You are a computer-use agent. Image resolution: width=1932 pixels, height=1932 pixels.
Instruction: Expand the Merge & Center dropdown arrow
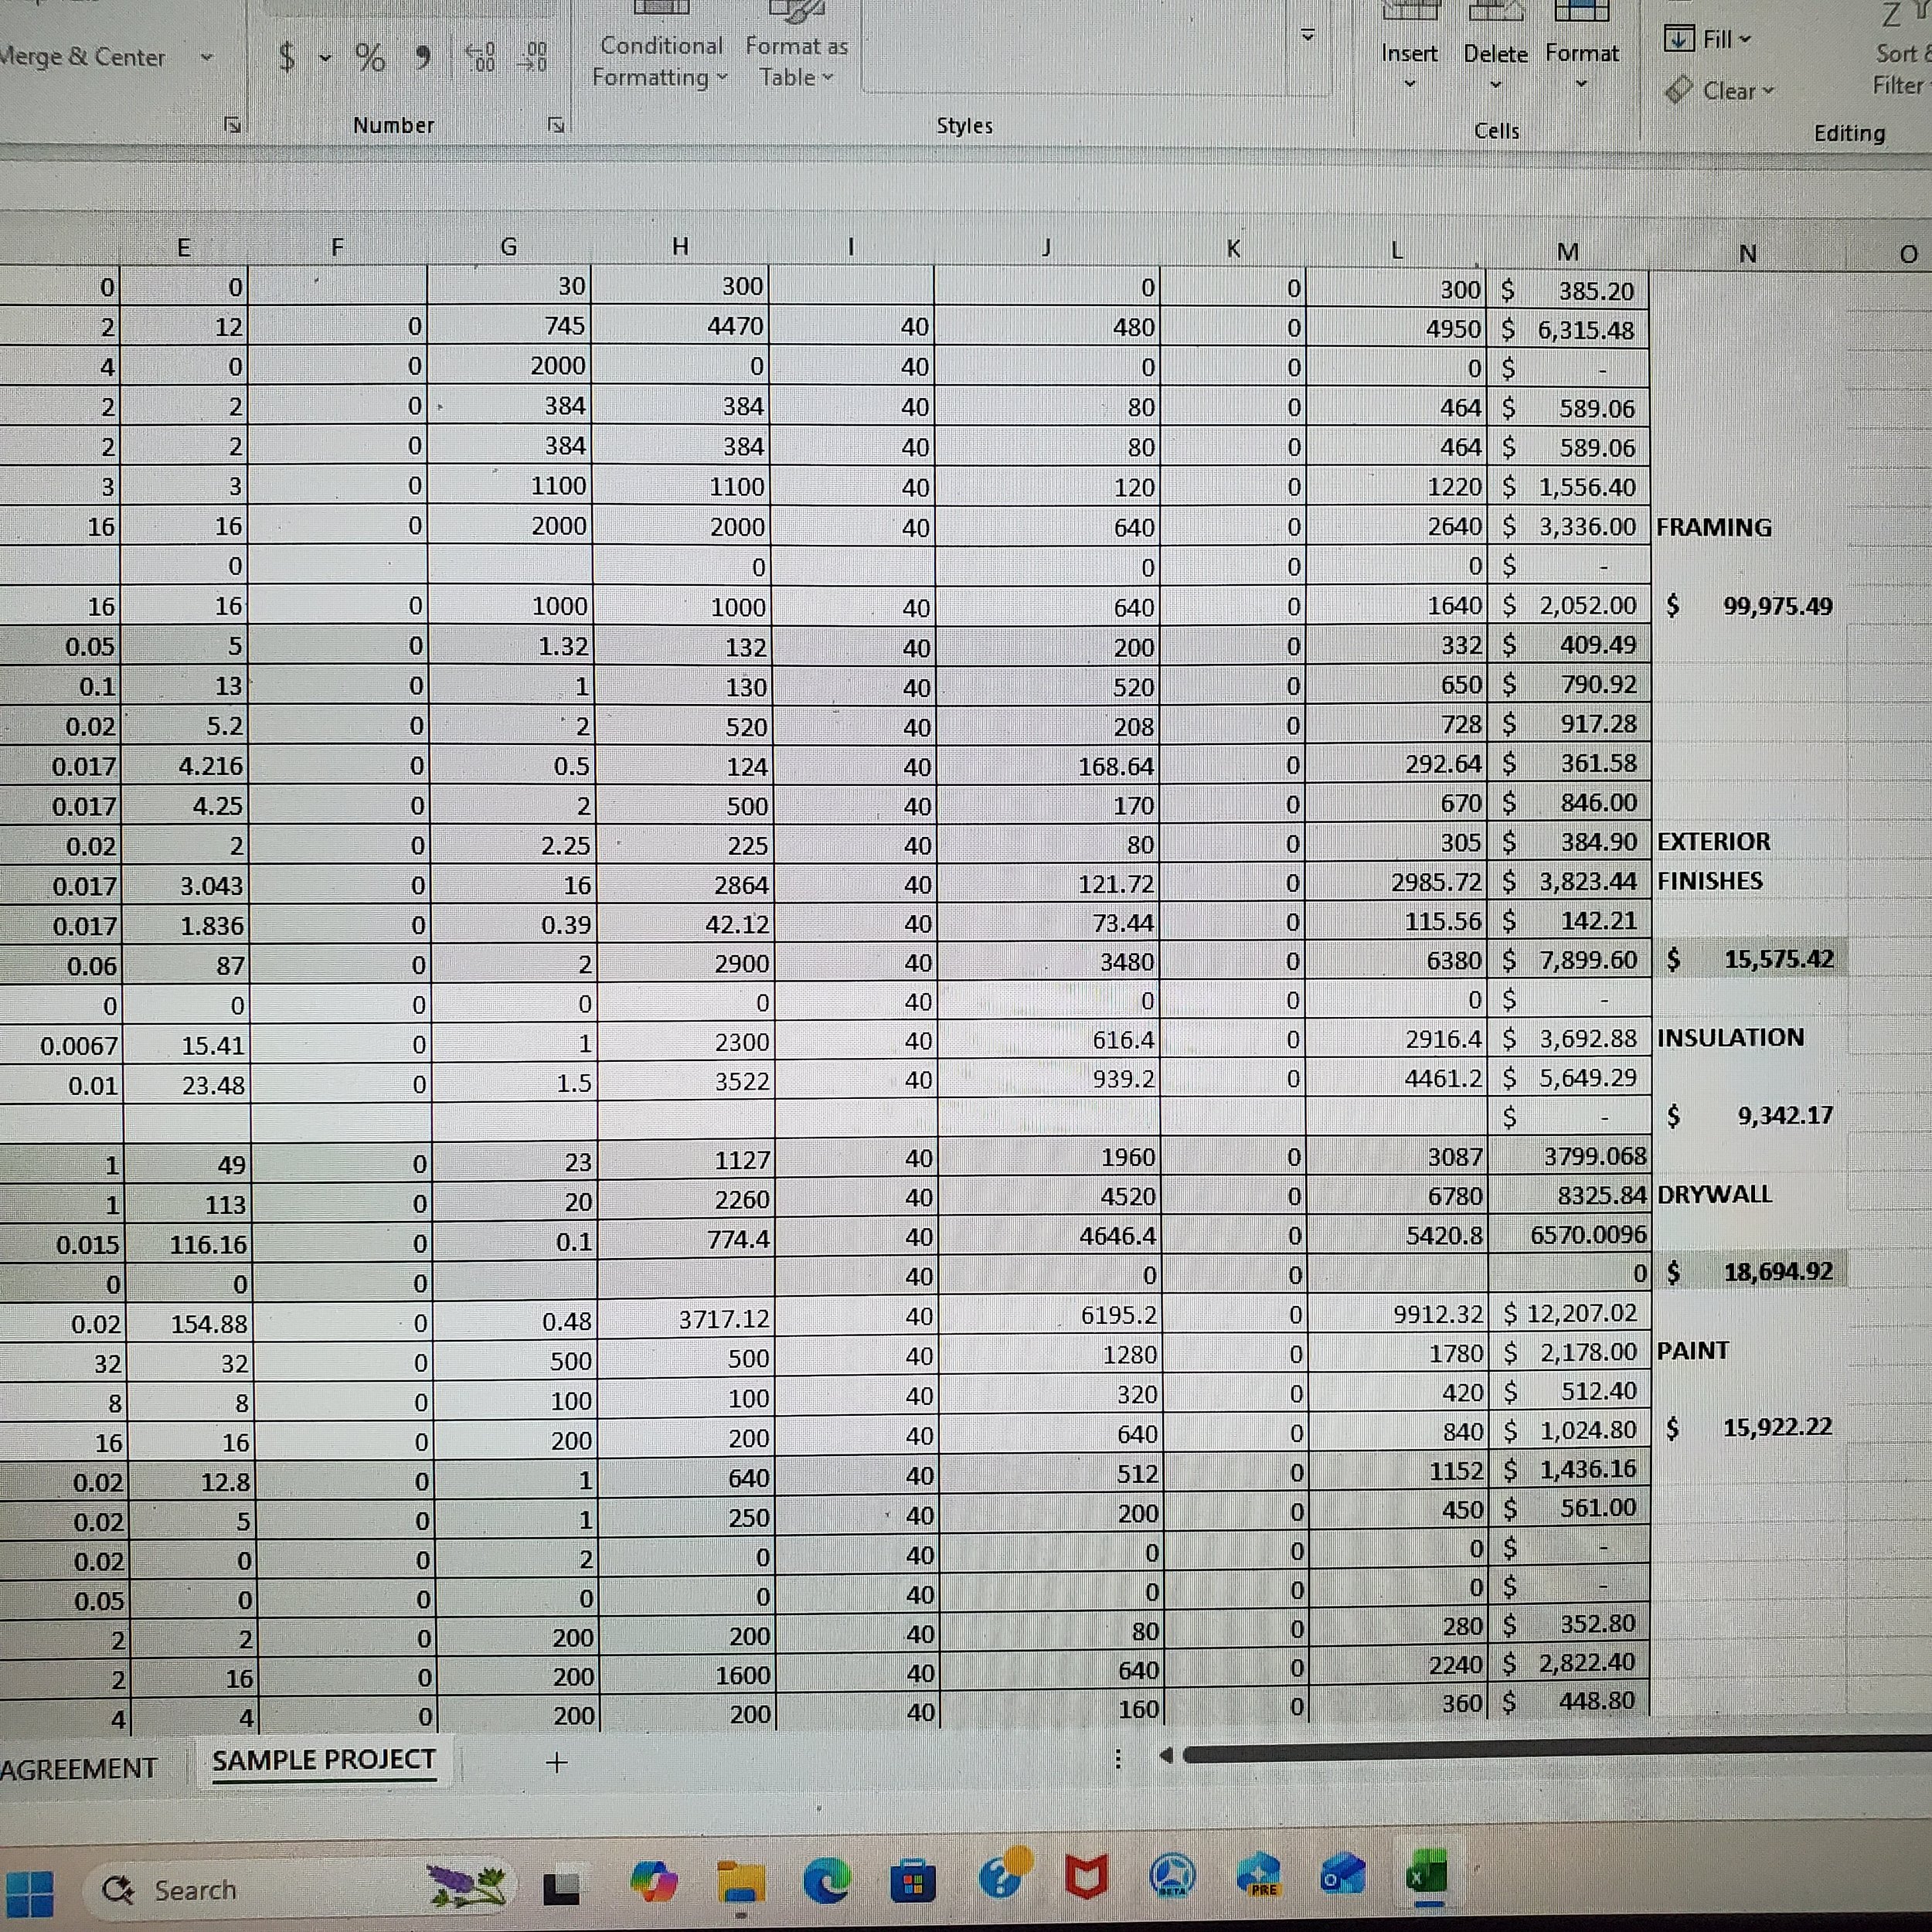tap(207, 57)
